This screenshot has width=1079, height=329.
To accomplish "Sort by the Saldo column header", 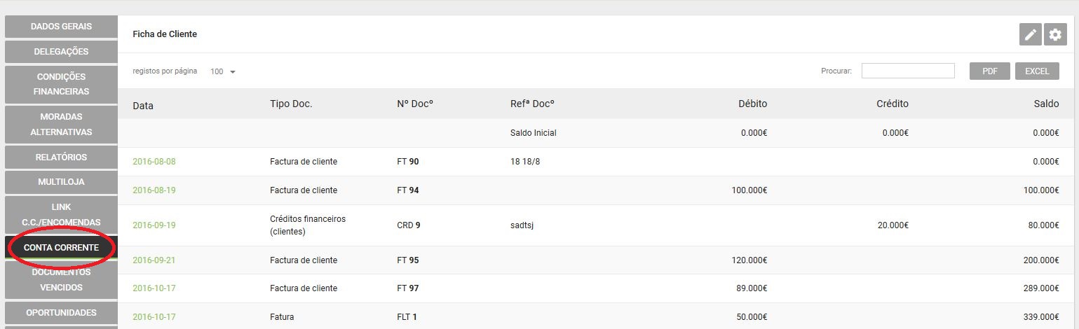I will (x=1046, y=104).
